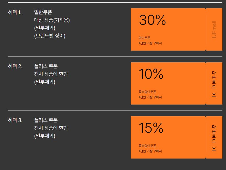
Task: Click 플러스 쿠폰 title under 혜택 2
Action: (46, 66)
